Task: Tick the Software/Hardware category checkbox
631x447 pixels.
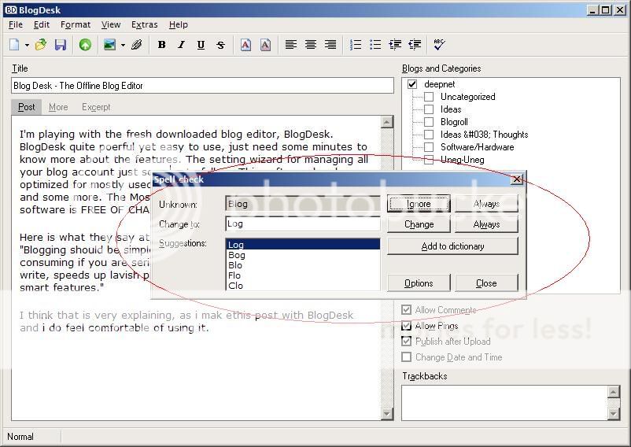Action: click(429, 147)
